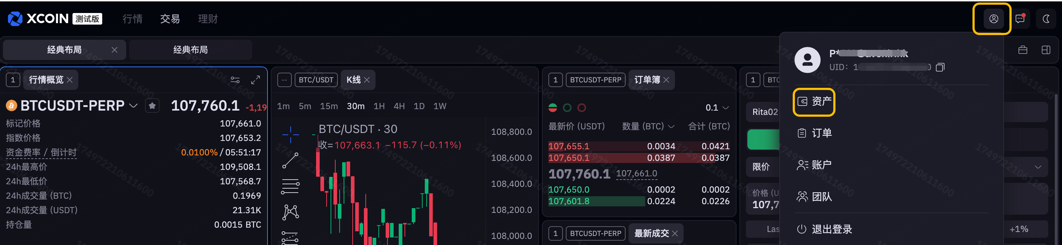Open market overview settings sliders icon
This screenshot has height=245, width=1062.
click(x=235, y=80)
